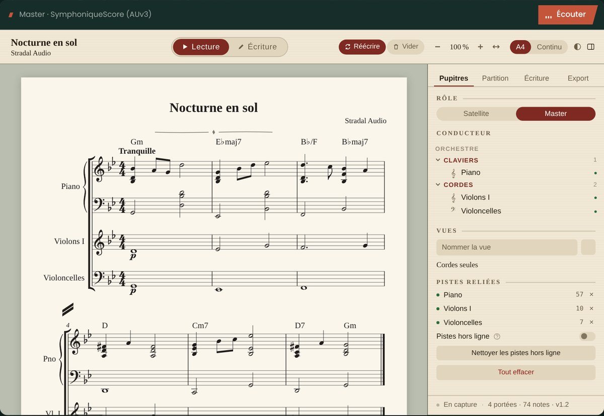
Task: Open help icon next to Pistes hors ligne
Action: pyautogui.click(x=497, y=337)
